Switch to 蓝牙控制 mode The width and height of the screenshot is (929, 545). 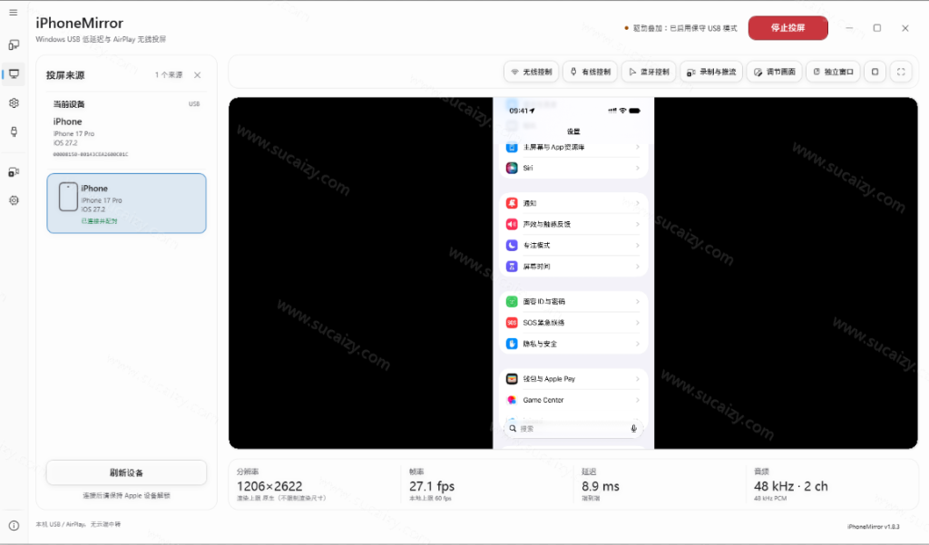click(649, 72)
